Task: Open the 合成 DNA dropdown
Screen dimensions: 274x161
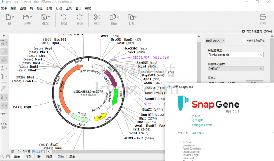Action: coord(215,41)
